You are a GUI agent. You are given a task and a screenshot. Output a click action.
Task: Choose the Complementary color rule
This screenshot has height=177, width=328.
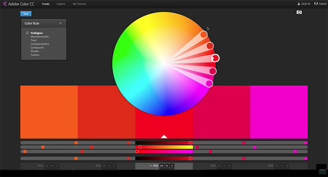coord(39,44)
